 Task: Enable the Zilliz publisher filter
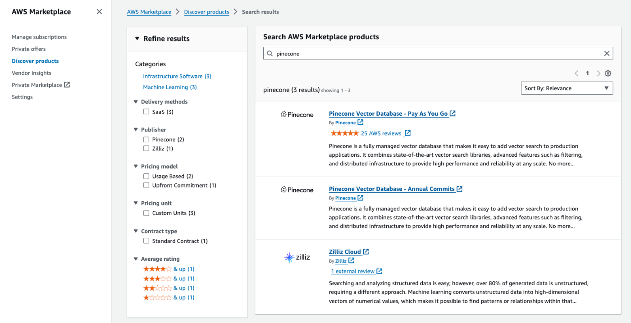[x=146, y=149]
